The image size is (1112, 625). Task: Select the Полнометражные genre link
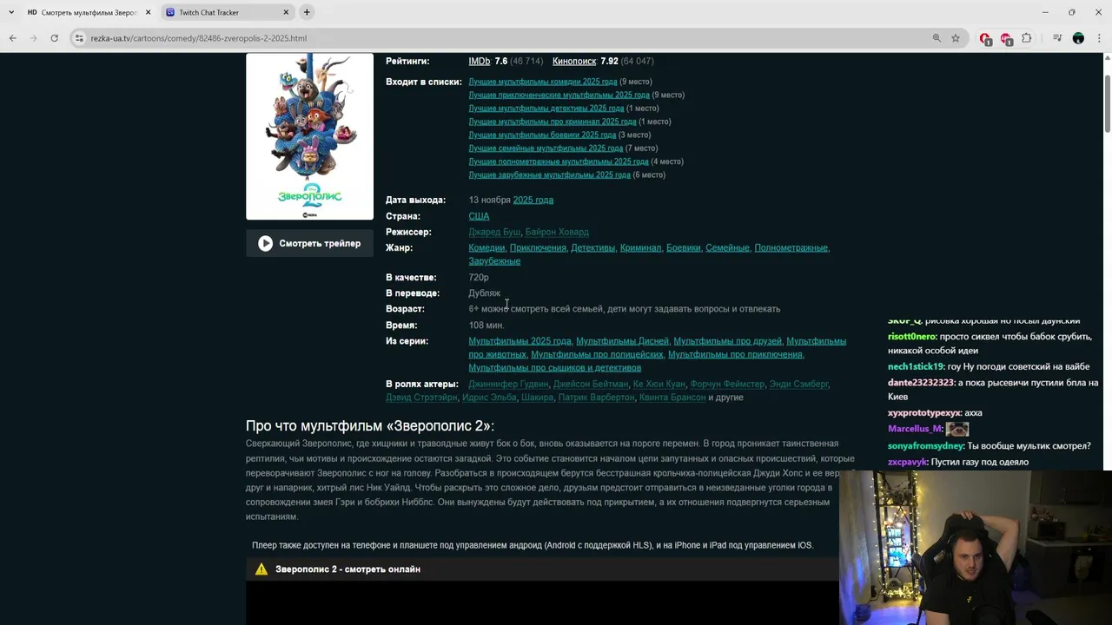pyautogui.click(x=791, y=248)
